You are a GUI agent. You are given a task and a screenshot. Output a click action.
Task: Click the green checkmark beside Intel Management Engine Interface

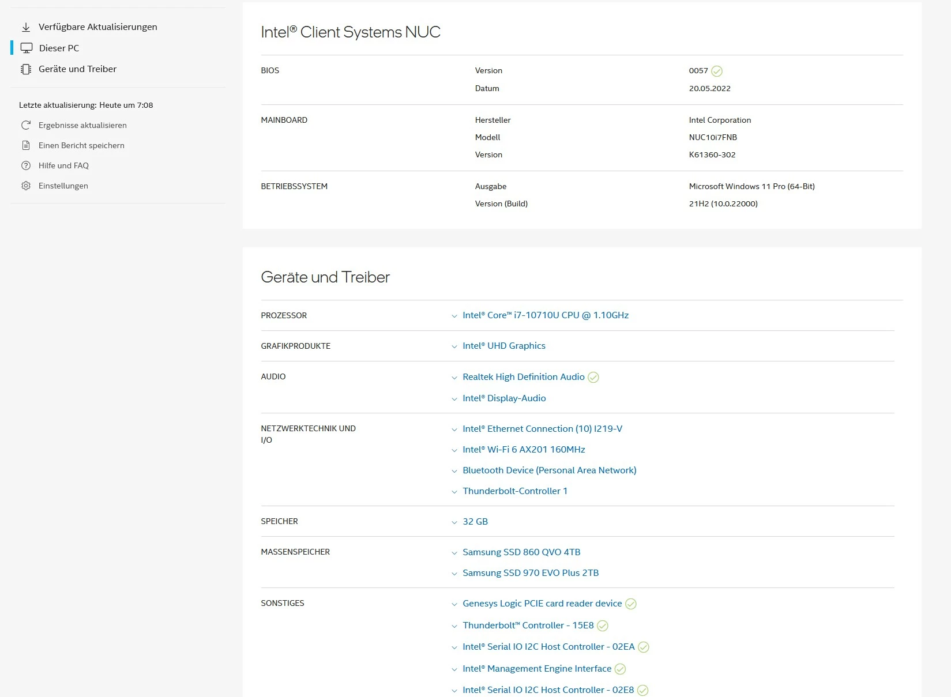[620, 669]
